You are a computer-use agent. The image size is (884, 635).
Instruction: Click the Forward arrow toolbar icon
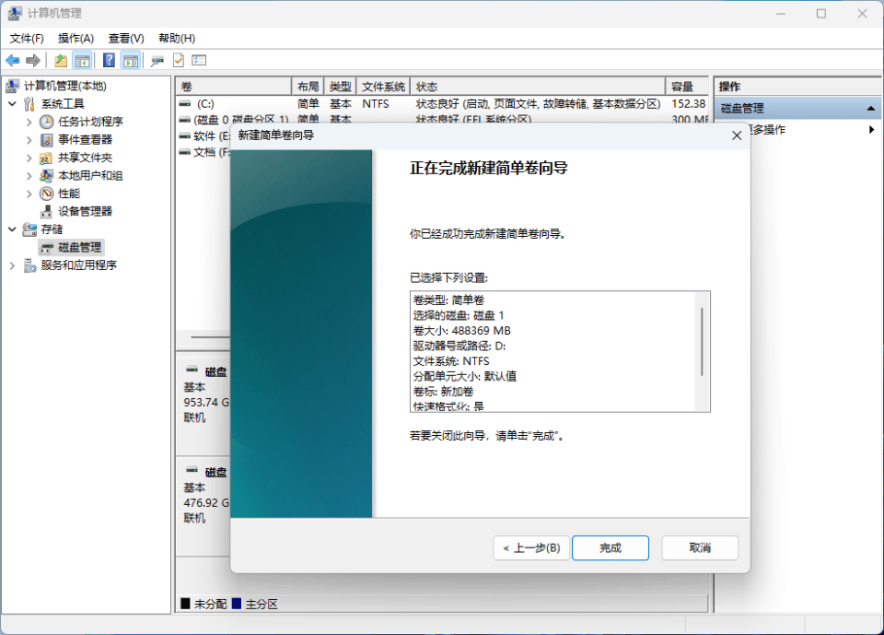33,61
